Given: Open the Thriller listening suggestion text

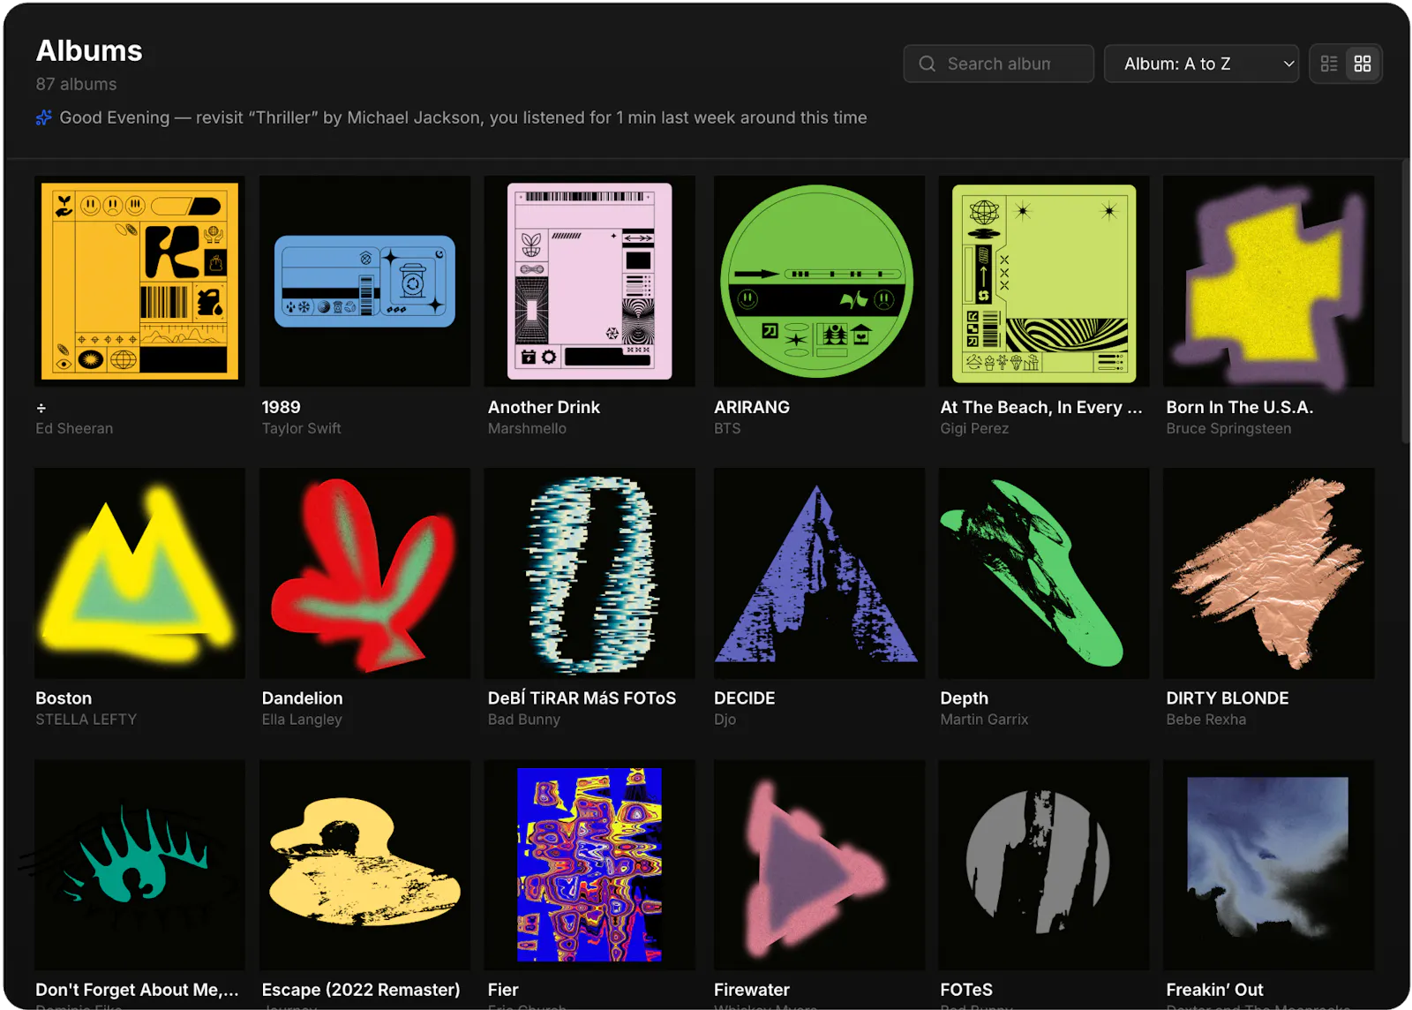Looking at the screenshot, I should 463,117.
